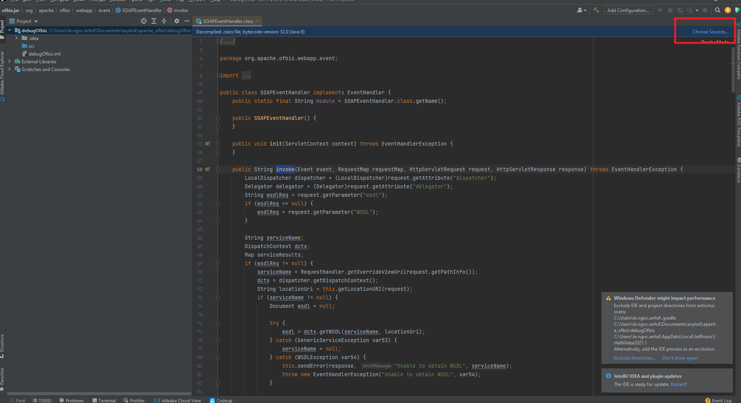Toggle fold on the init method at line 55
741x403 pixels.
(218, 144)
